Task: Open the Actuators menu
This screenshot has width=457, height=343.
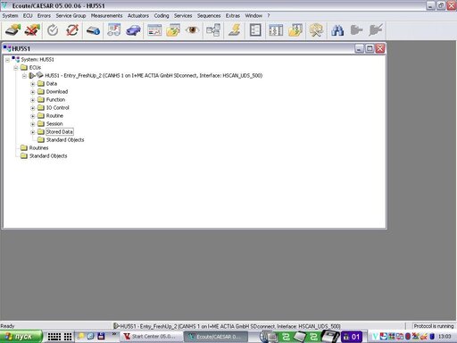Action: pyautogui.click(x=138, y=16)
